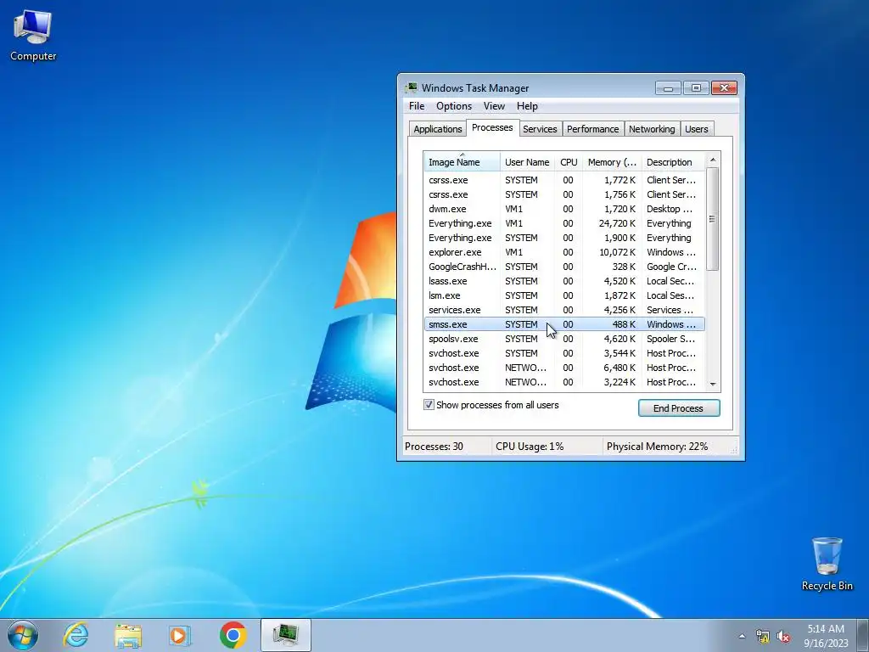Click the process list scroll down arrow
The height and width of the screenshot is (652, 869).
point(713,384)
